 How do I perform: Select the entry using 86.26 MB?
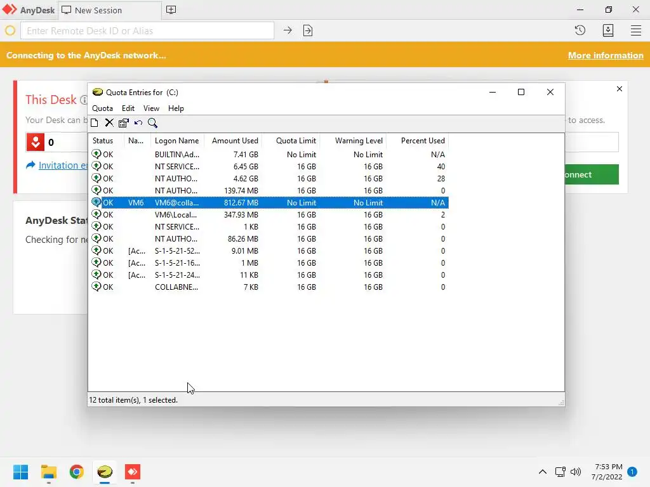tap(269, 238)
